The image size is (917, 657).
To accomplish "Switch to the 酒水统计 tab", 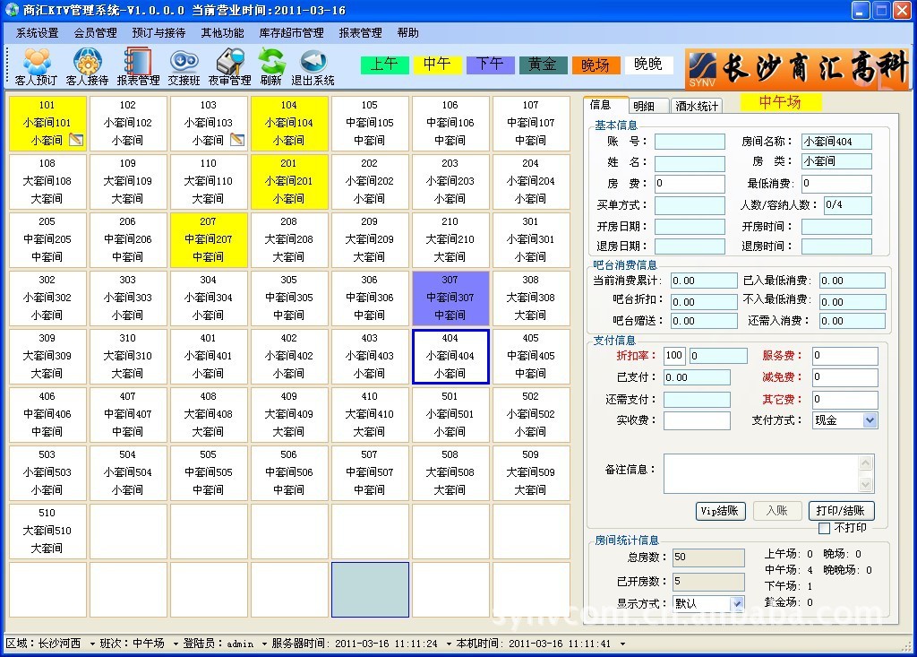I will coord(696,106).
